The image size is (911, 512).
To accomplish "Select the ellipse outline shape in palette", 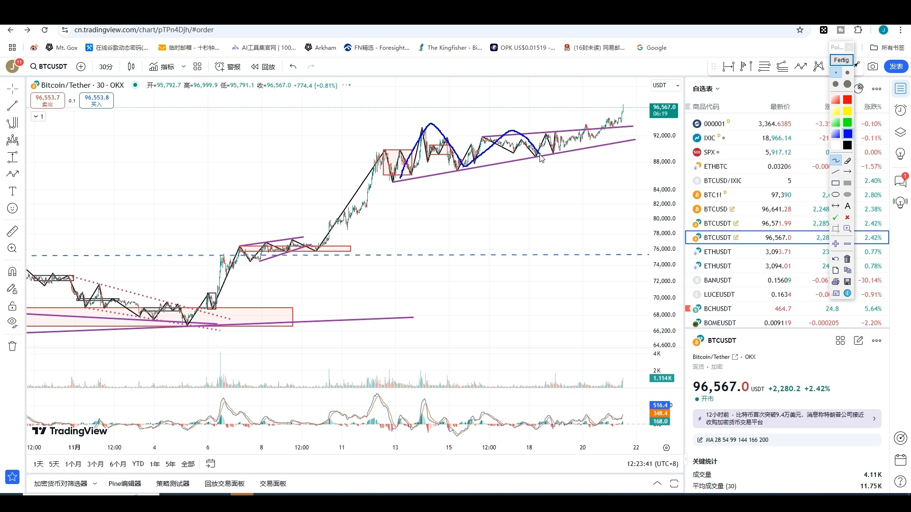I will [x=836, y=194].
